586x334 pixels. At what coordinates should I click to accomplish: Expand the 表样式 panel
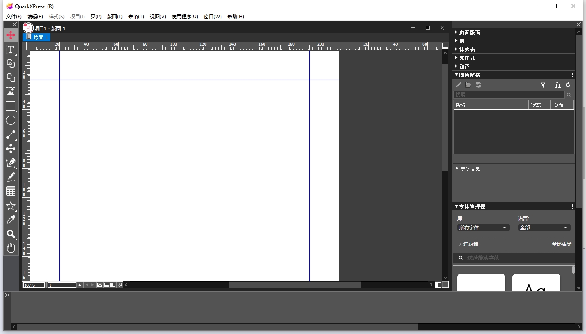pos(456,58)
